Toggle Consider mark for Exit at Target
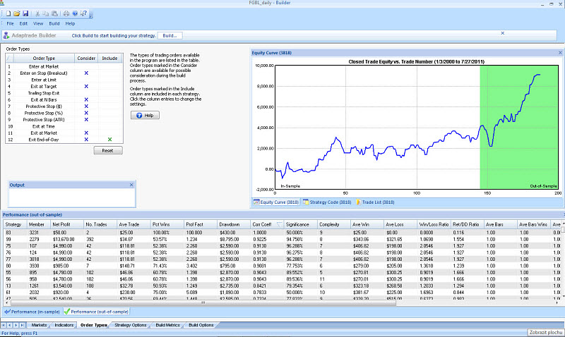565x337 pixels. click(86, 86)
